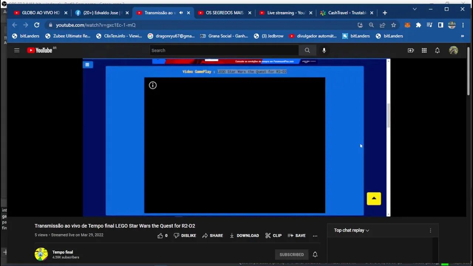Toggle the channel notification bell beside Subscribed
The height and width of the screenshot is (266, 473).
pos(315,254)
